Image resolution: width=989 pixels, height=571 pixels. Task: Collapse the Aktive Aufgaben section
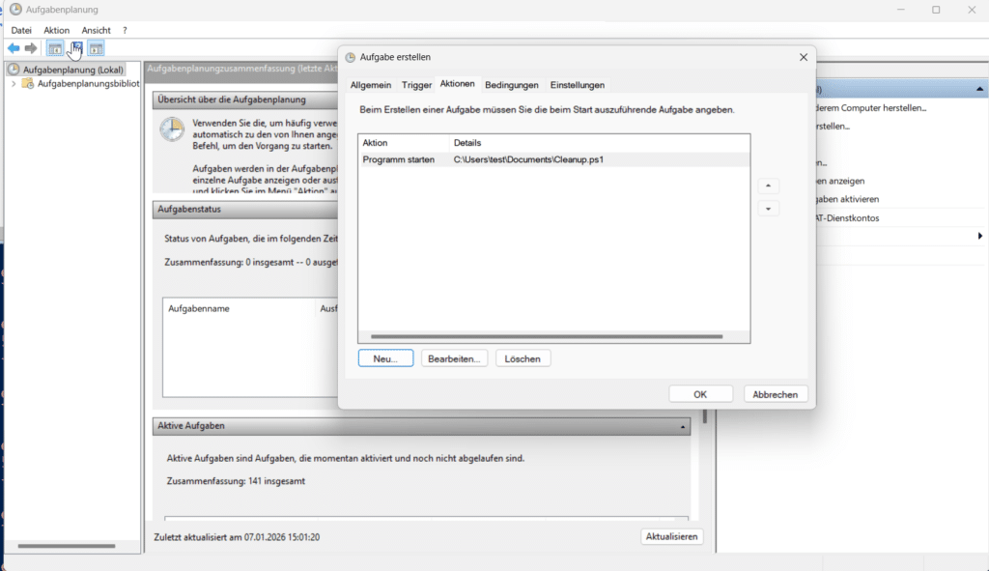pyautogui.click(x=683, y=426)
